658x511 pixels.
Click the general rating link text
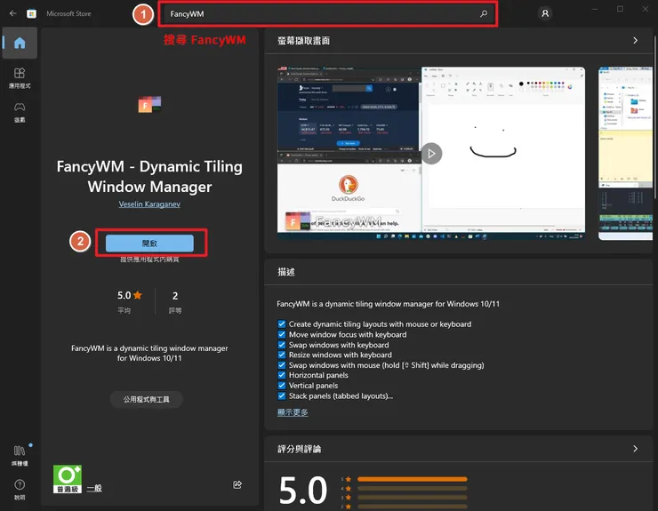94,488
